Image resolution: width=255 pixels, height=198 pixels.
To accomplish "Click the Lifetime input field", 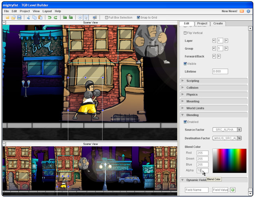I will pos(220,71).
